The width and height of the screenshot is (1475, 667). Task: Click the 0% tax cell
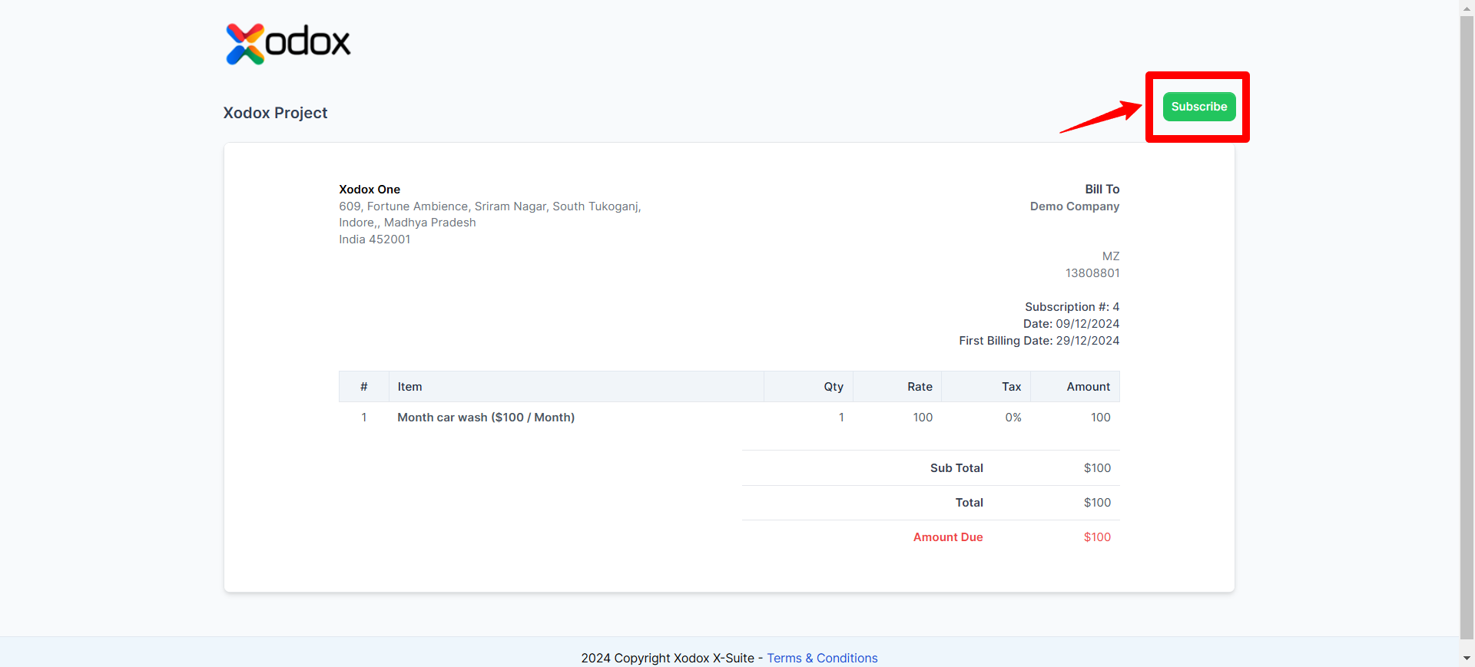click(1013, 418)
